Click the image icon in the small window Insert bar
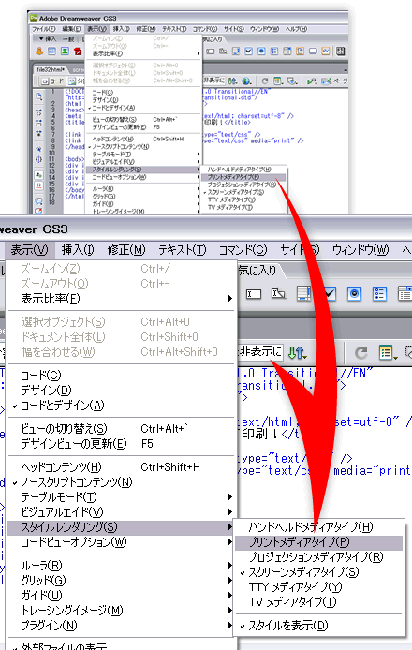The height and width of the screenshot is (650, 412). click(65, 51)
